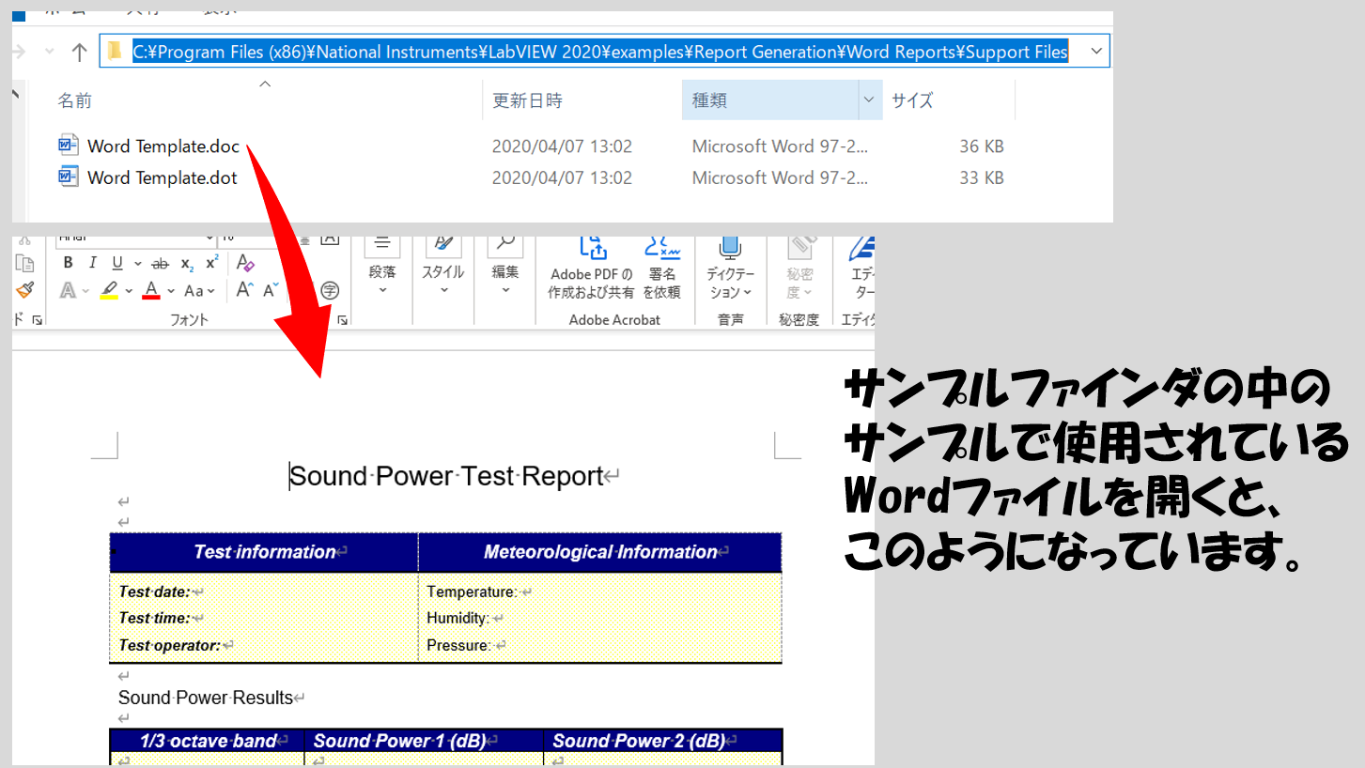Click Dictation (ディクテーション) microphone button
The image size is (1365, 768).
[x=730, y=269]
